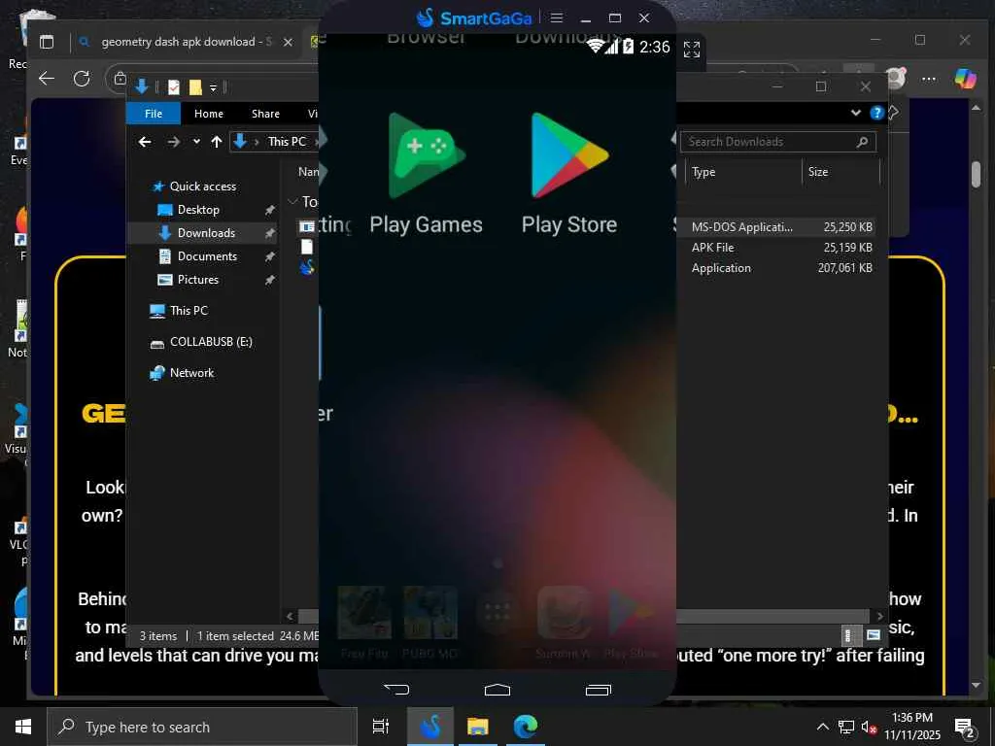Go back in File Explorer
This screenshot has width=995, height=746.
pyautogui.click(x=145, y=142)
